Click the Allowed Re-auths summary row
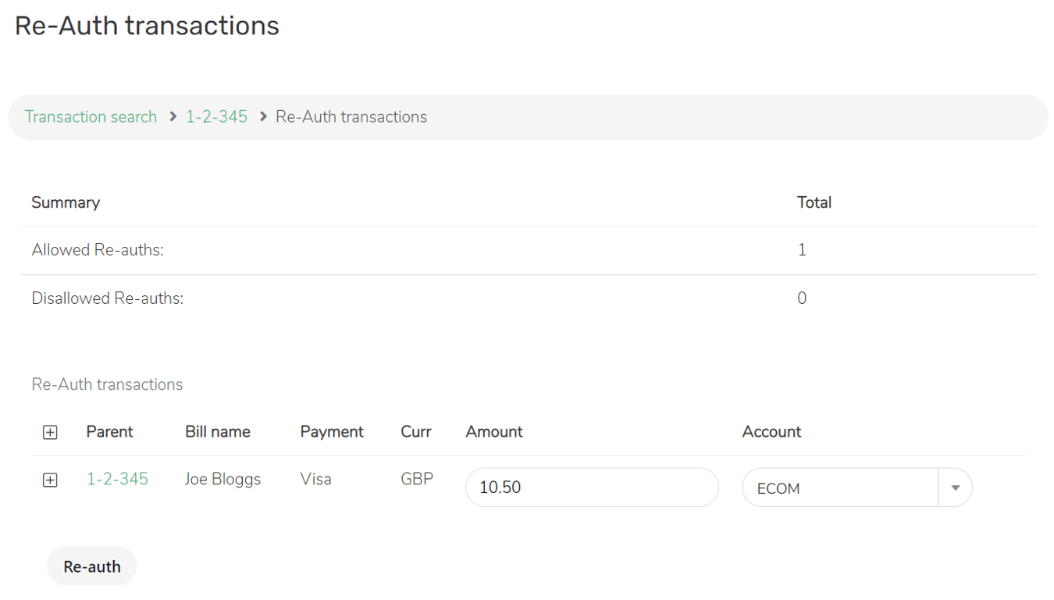This screenshot has width=1054, height=600. click(529, 251)
